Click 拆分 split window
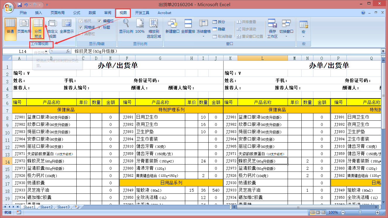Screen dimensions: 388x218 pos(219,22)
